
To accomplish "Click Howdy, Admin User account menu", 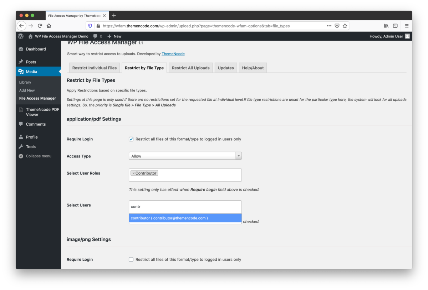I will coord(389,36).
